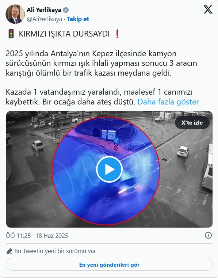Open Ali Yerlikaya's profile avatar

[15, 14]
